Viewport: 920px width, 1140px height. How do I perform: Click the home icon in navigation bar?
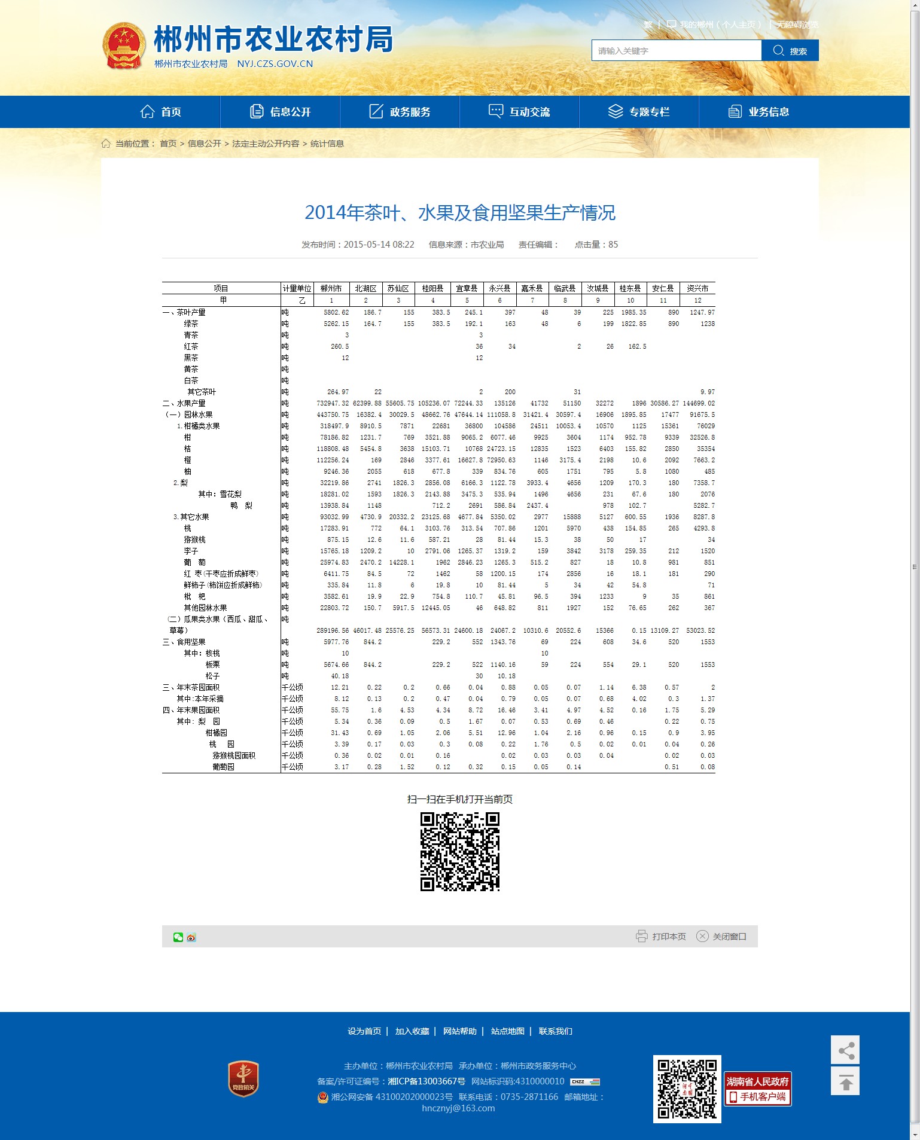pyautogui.click(x=147, y=112)
